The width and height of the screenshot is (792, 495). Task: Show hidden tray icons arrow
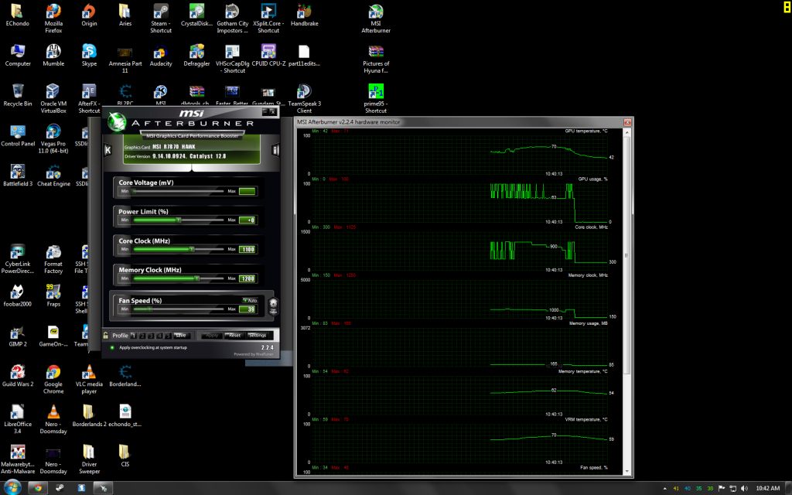click(x=664, y=489)
